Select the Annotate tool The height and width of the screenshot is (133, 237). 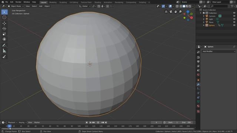click(4, 45)
